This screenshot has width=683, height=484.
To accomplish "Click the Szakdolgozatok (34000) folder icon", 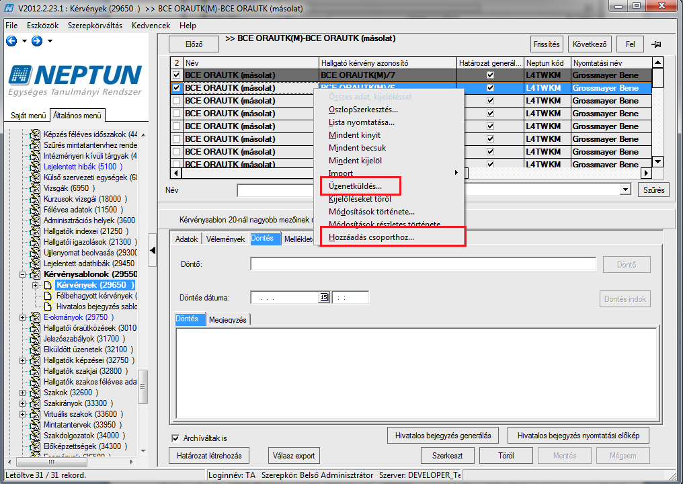I will [35, 436].
